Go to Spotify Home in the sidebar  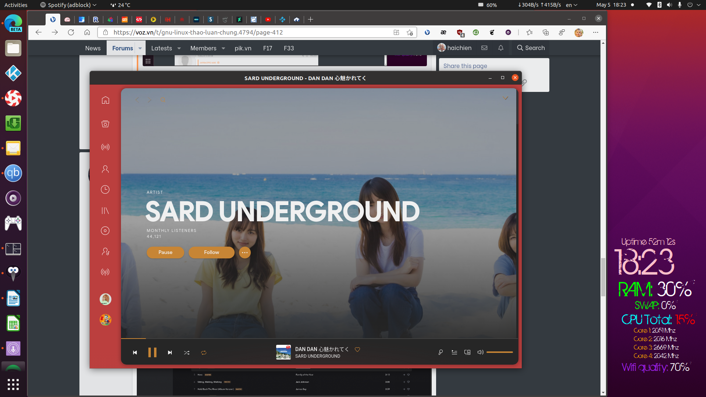coord(106,100)
